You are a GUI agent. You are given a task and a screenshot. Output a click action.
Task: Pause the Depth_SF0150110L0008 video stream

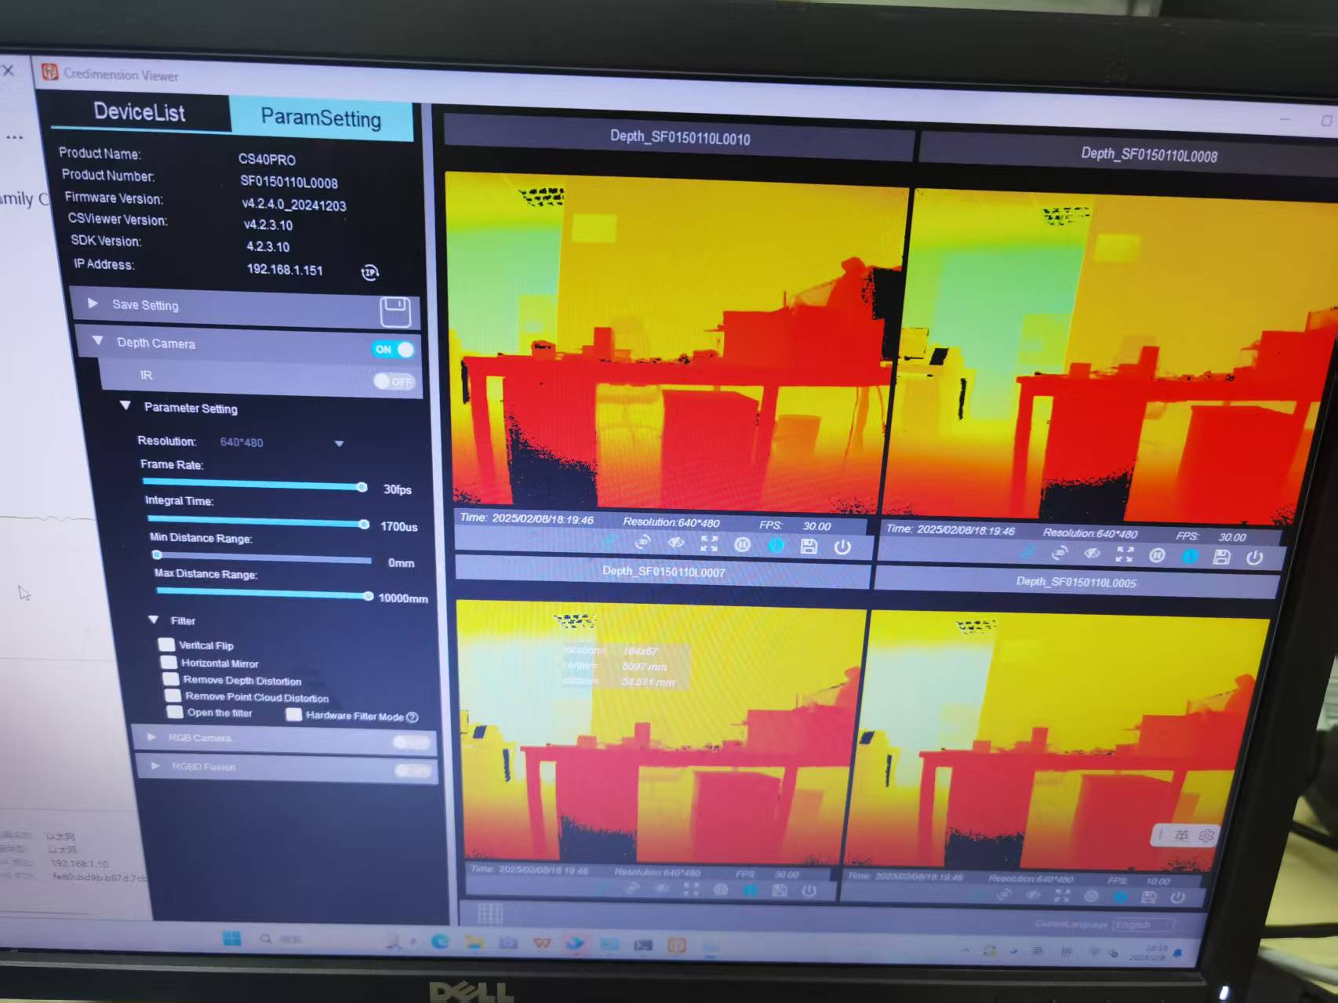tap(1156, 555)
